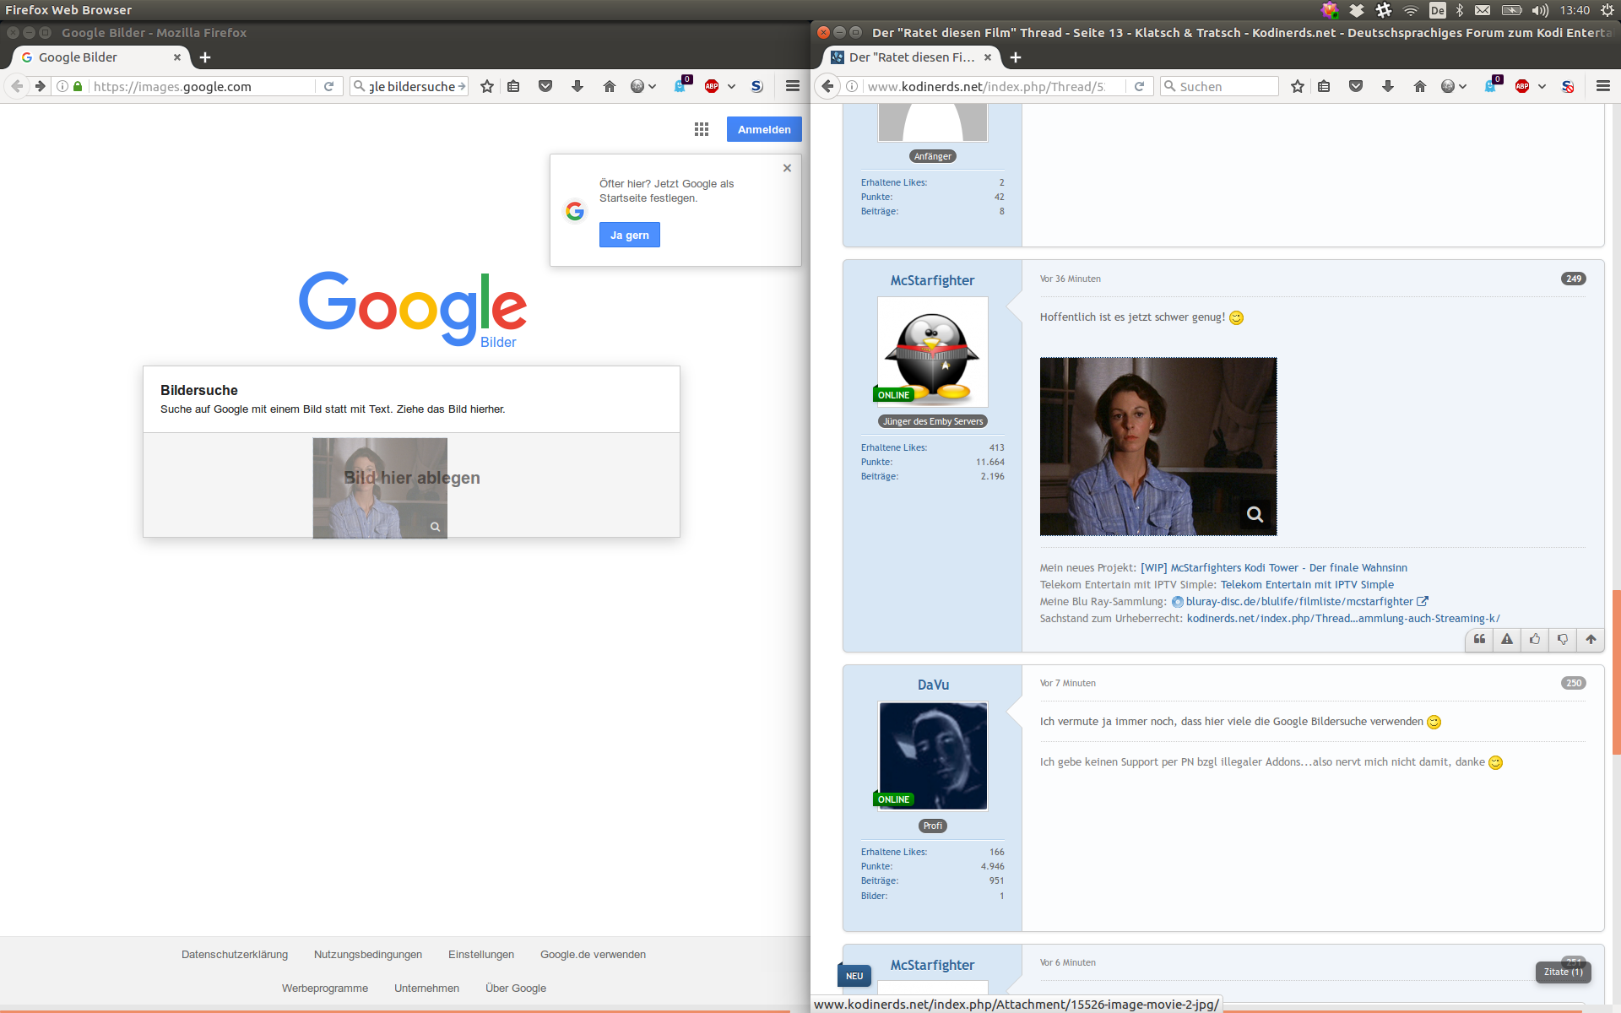Viewport: 1621px width, 1013px height.
Task: Open Nutzungsbedingungen link
Action: (368, 955)
